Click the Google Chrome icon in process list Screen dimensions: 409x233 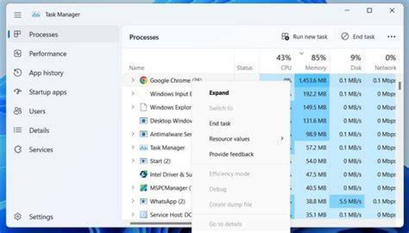click(144, 80)
